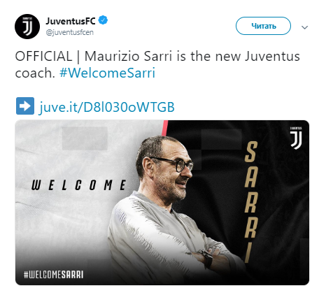
Task: Expand the tweet options chevron
Action: tap(304, 27)
